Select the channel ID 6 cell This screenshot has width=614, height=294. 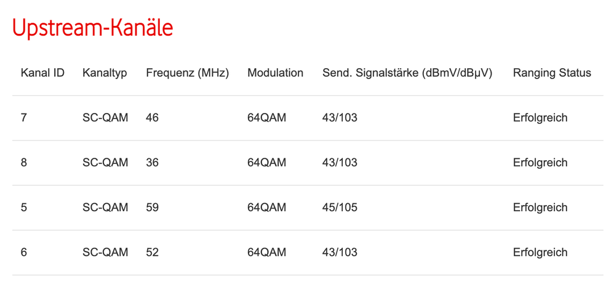(x=24, y=252)
